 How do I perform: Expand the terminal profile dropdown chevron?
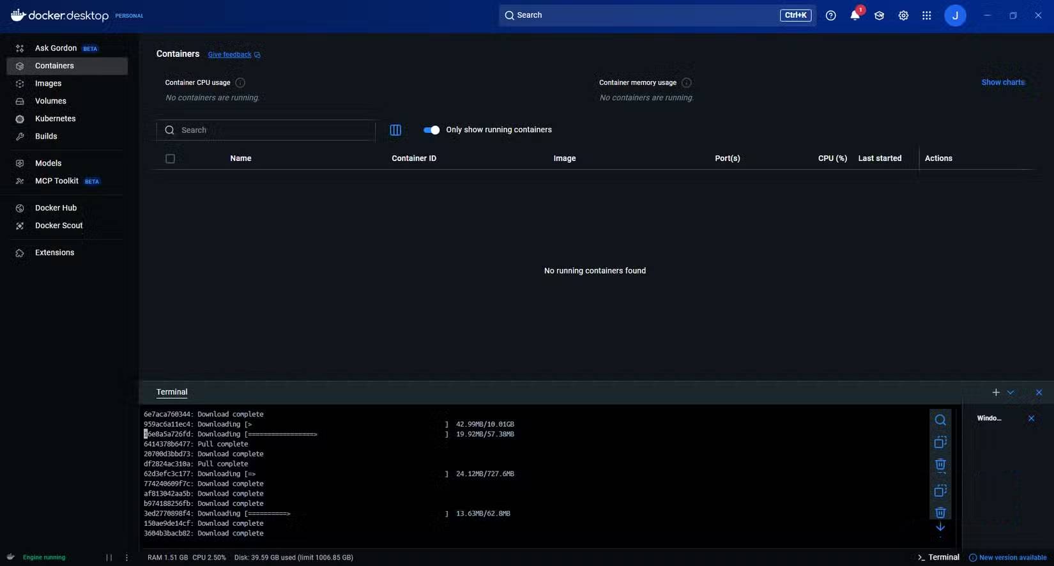click(1011, 392)
